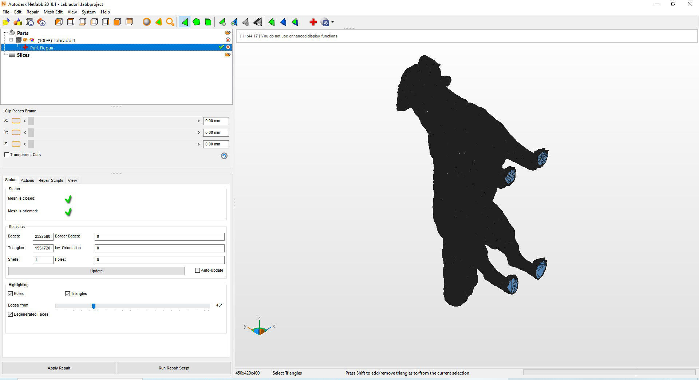Screen dimensions: 699x380
Task: Click the Z clip plane left arrow
Action: [25, 144]
